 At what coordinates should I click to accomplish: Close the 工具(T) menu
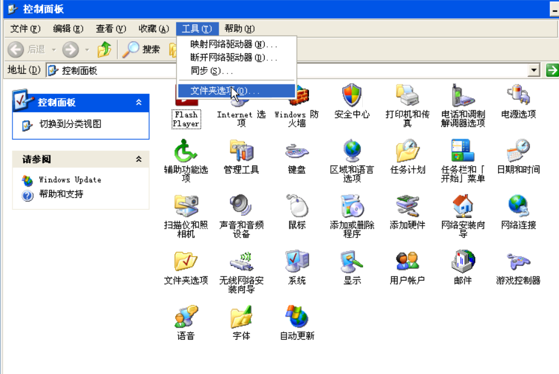point(197,28)
